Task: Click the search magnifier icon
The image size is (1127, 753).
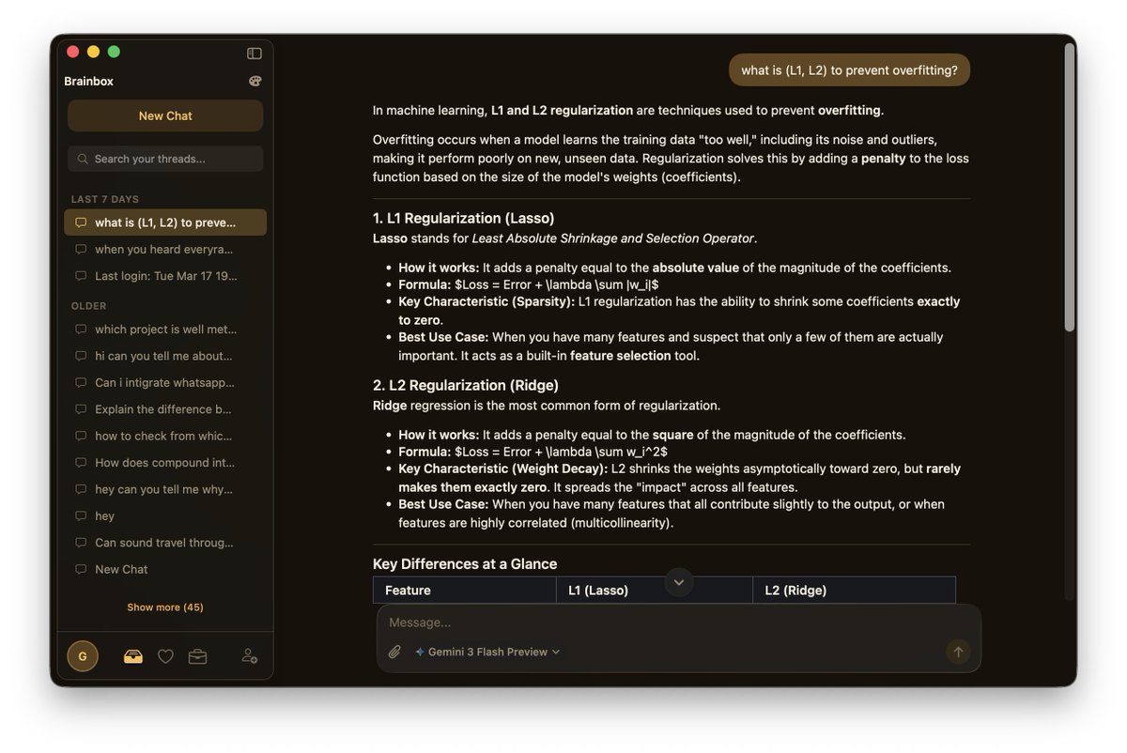Action: click(x=83, y=159)
